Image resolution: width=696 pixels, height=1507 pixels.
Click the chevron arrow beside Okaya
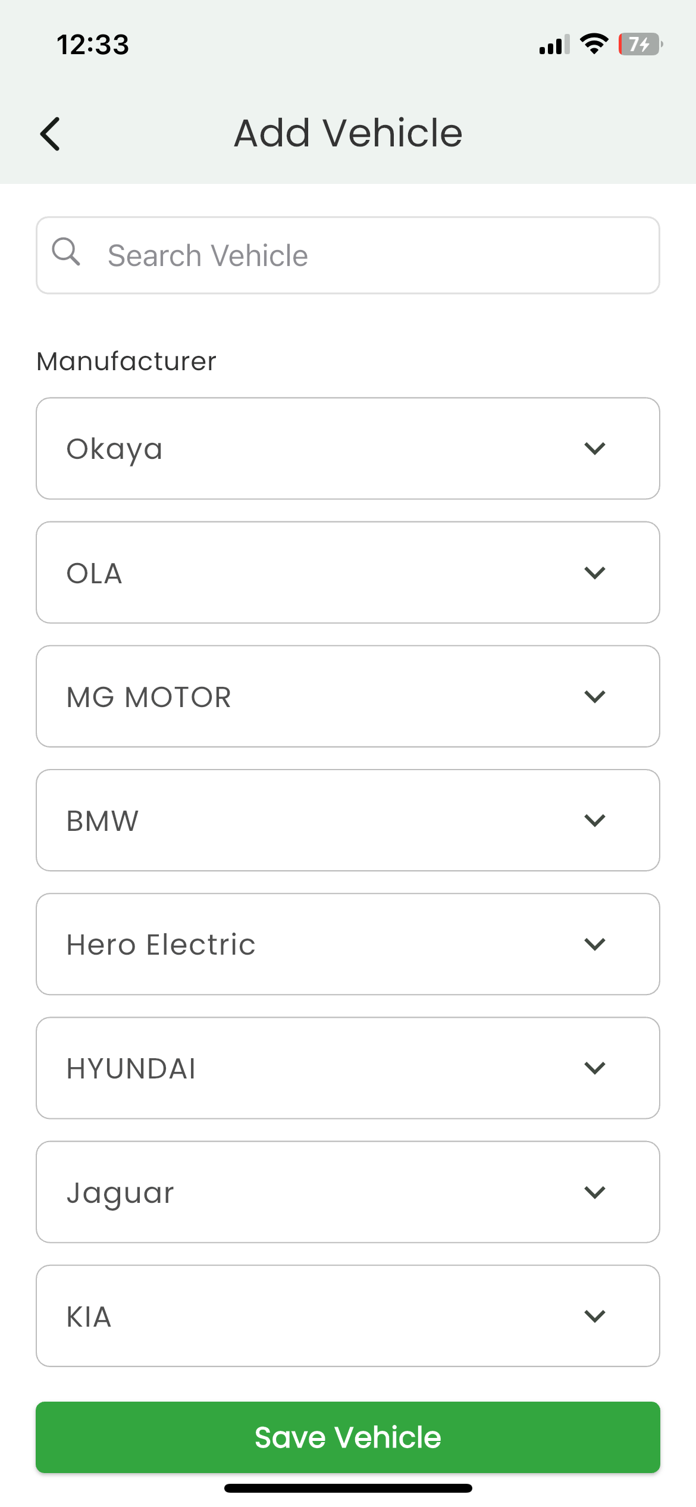595,448
